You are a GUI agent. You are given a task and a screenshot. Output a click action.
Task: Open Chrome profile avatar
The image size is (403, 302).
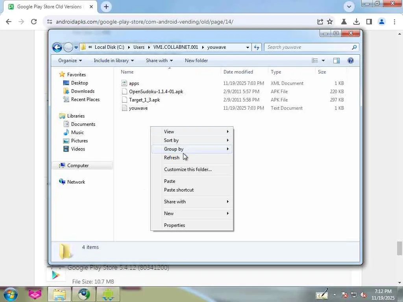382,22
